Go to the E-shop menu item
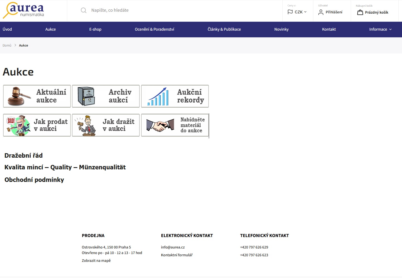Image resolution: width=402 pixels, height=278 pixels. (x=95, y=29)
